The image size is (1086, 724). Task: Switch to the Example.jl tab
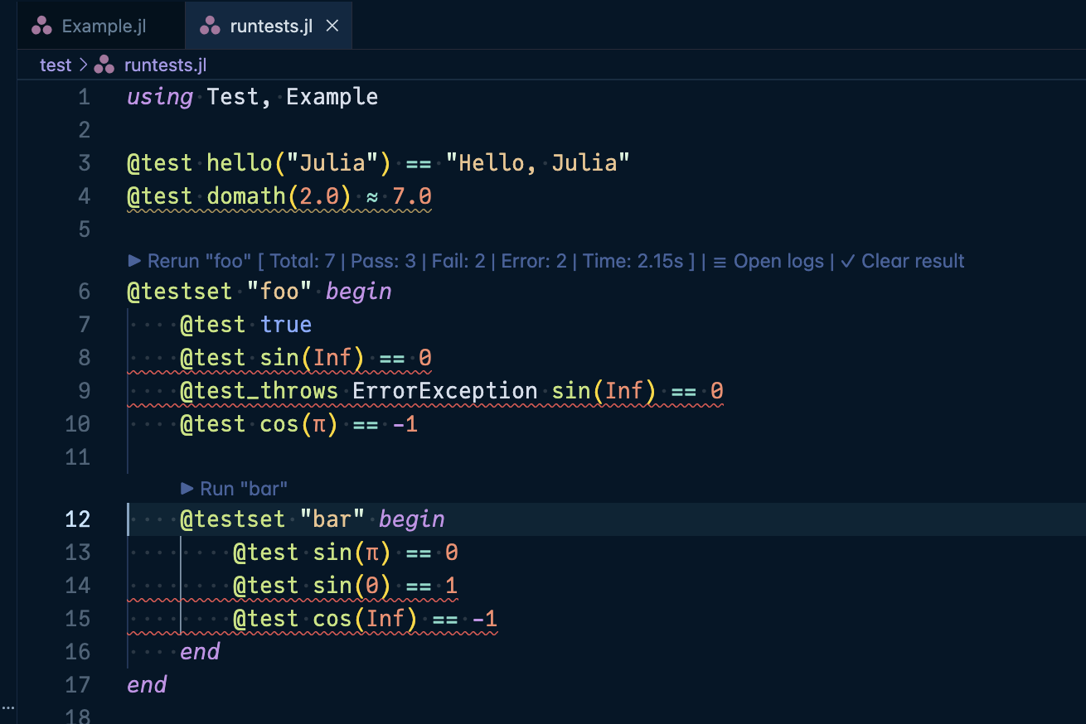click(101, 26)
